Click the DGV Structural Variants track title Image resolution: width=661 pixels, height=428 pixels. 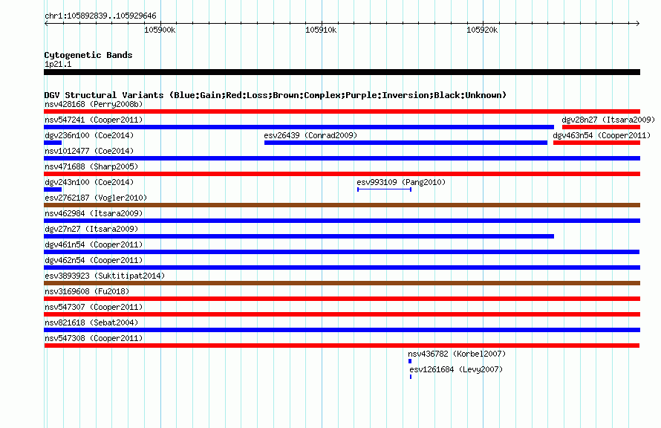point(276,95)
